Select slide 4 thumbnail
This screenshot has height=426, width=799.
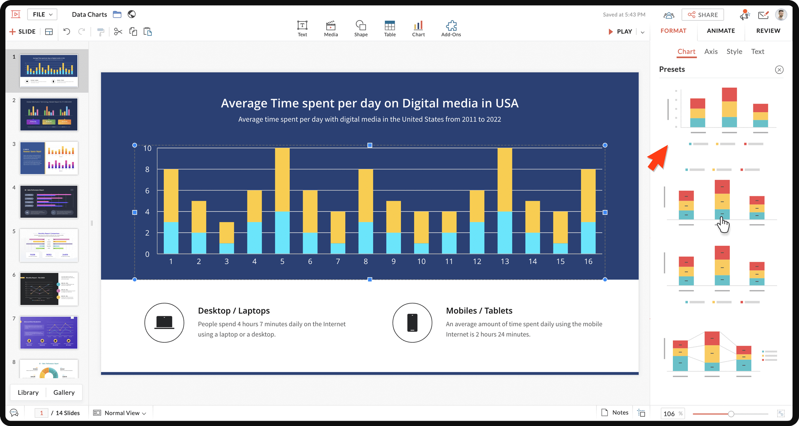coord(49,202)
